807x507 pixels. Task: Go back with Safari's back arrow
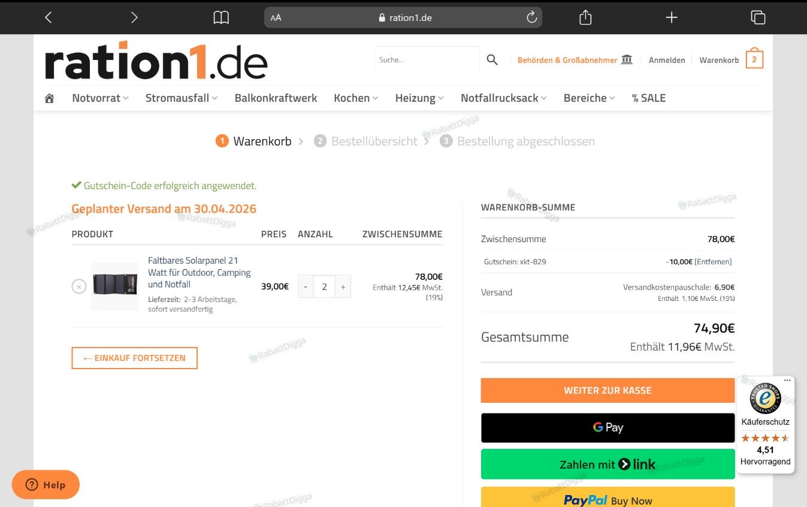point(49,17)
